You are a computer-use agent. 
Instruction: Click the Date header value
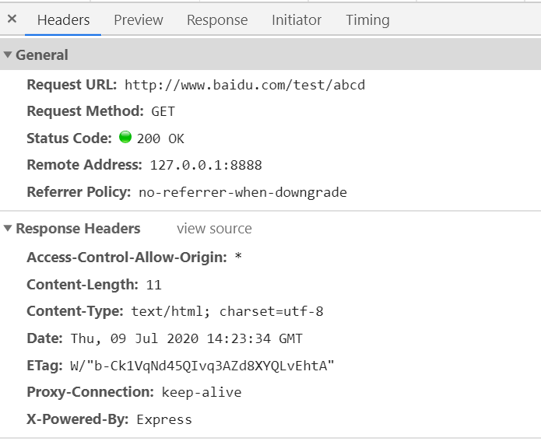click(x=186, y=338)
